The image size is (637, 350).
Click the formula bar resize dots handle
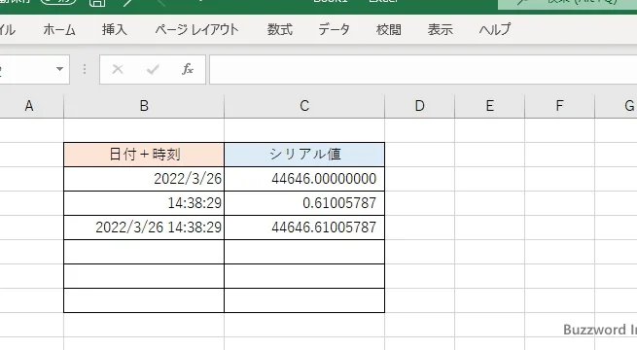point(85,69)
